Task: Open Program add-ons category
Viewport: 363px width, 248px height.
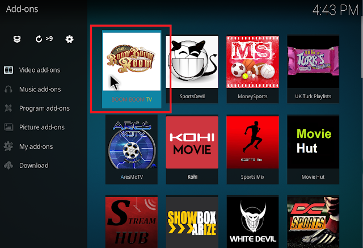Action: (44, 108)
